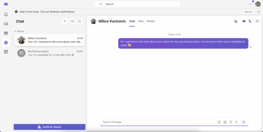Open the Activity bell in sidebar

(6, 15)
